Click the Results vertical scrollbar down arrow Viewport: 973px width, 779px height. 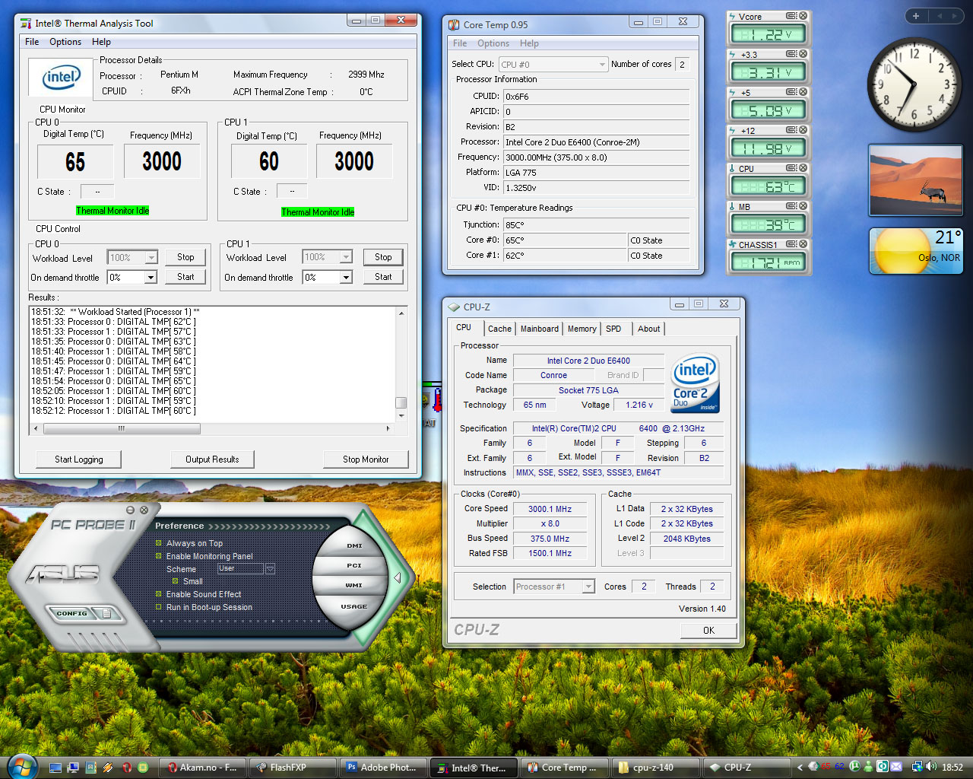tap(401, 416)
